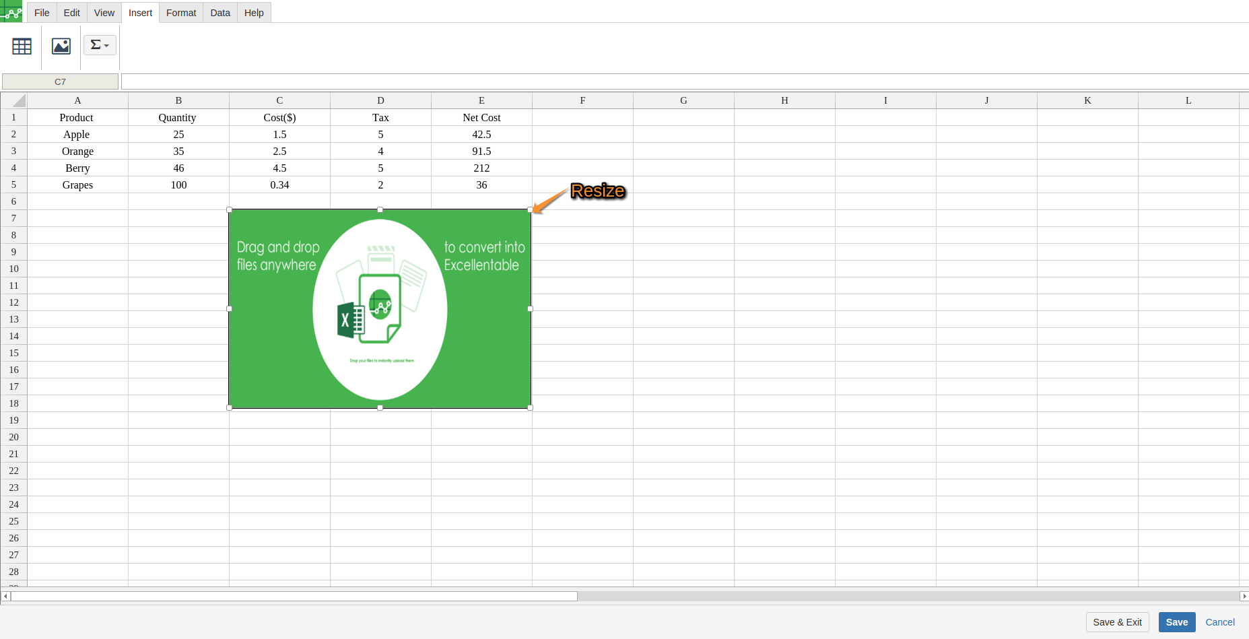Click into the formula bar
This screenshot has width=1249, height=639.
685,81
